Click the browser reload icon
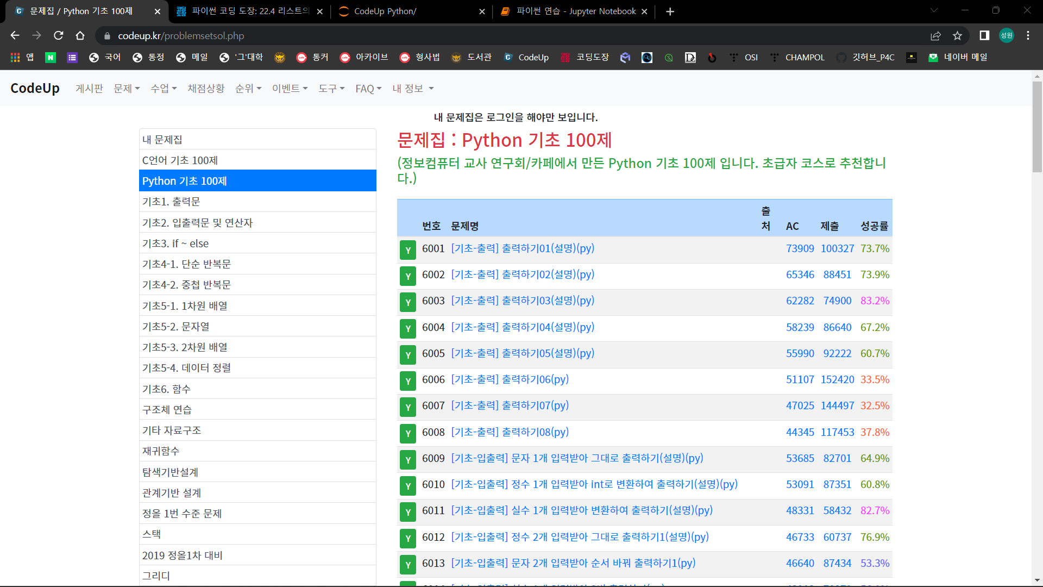 (59, 35)
